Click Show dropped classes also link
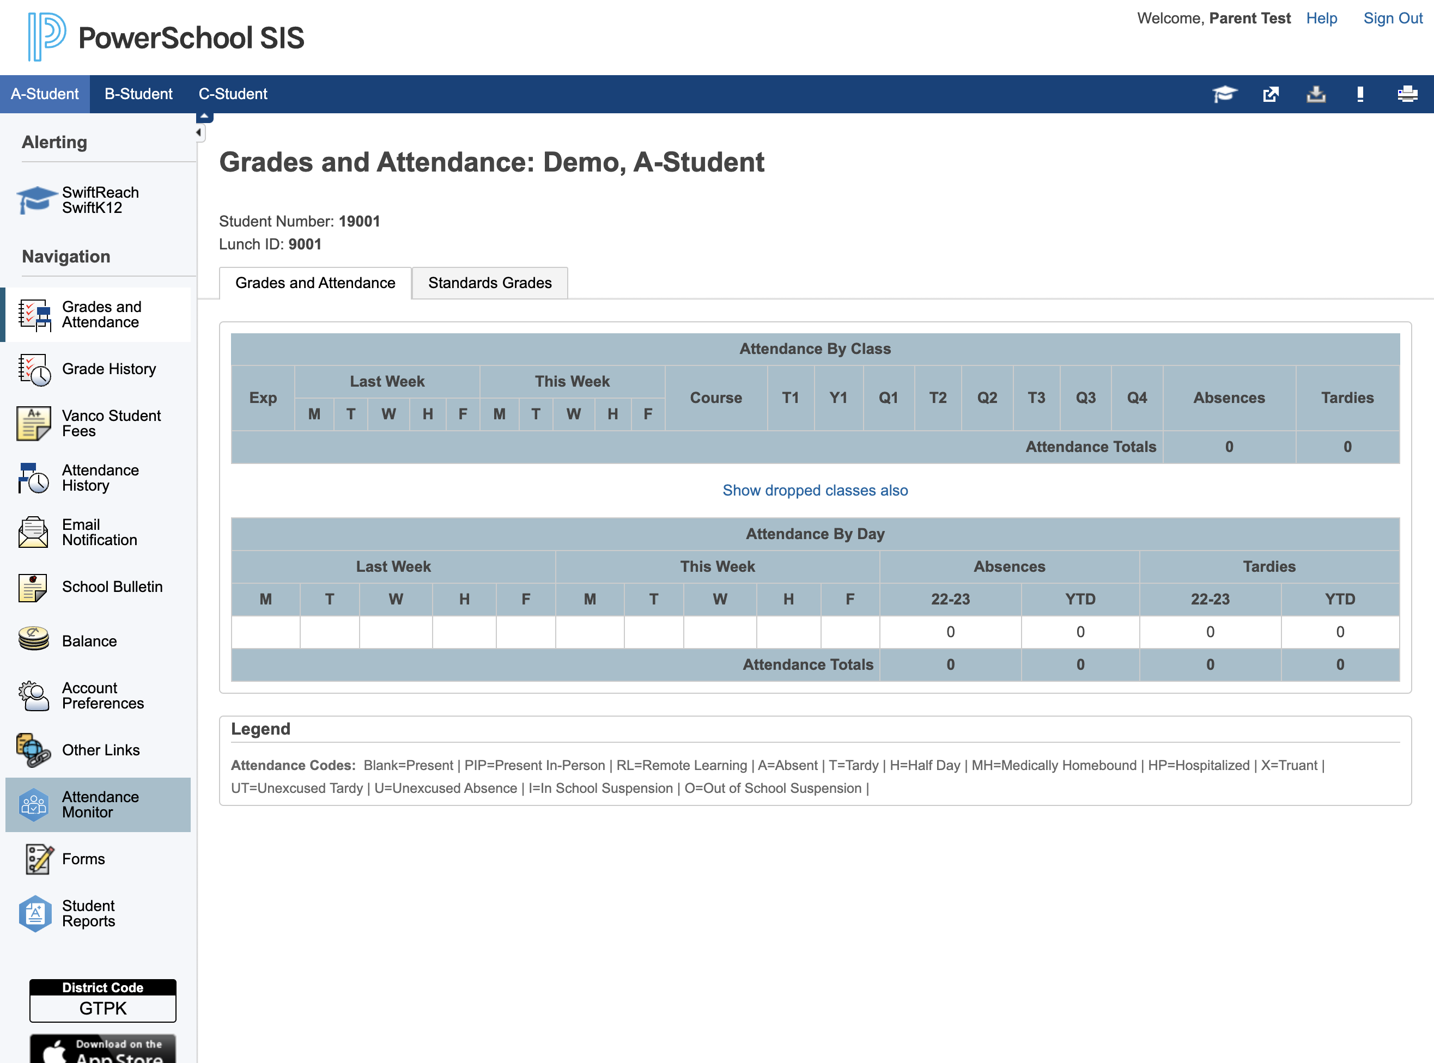1434x1063 pixels. click(x=815, y=490)
